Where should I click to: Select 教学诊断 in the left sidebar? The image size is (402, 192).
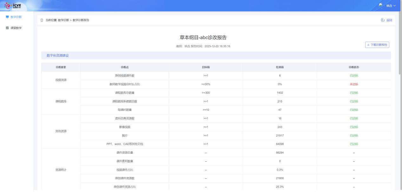16,17
